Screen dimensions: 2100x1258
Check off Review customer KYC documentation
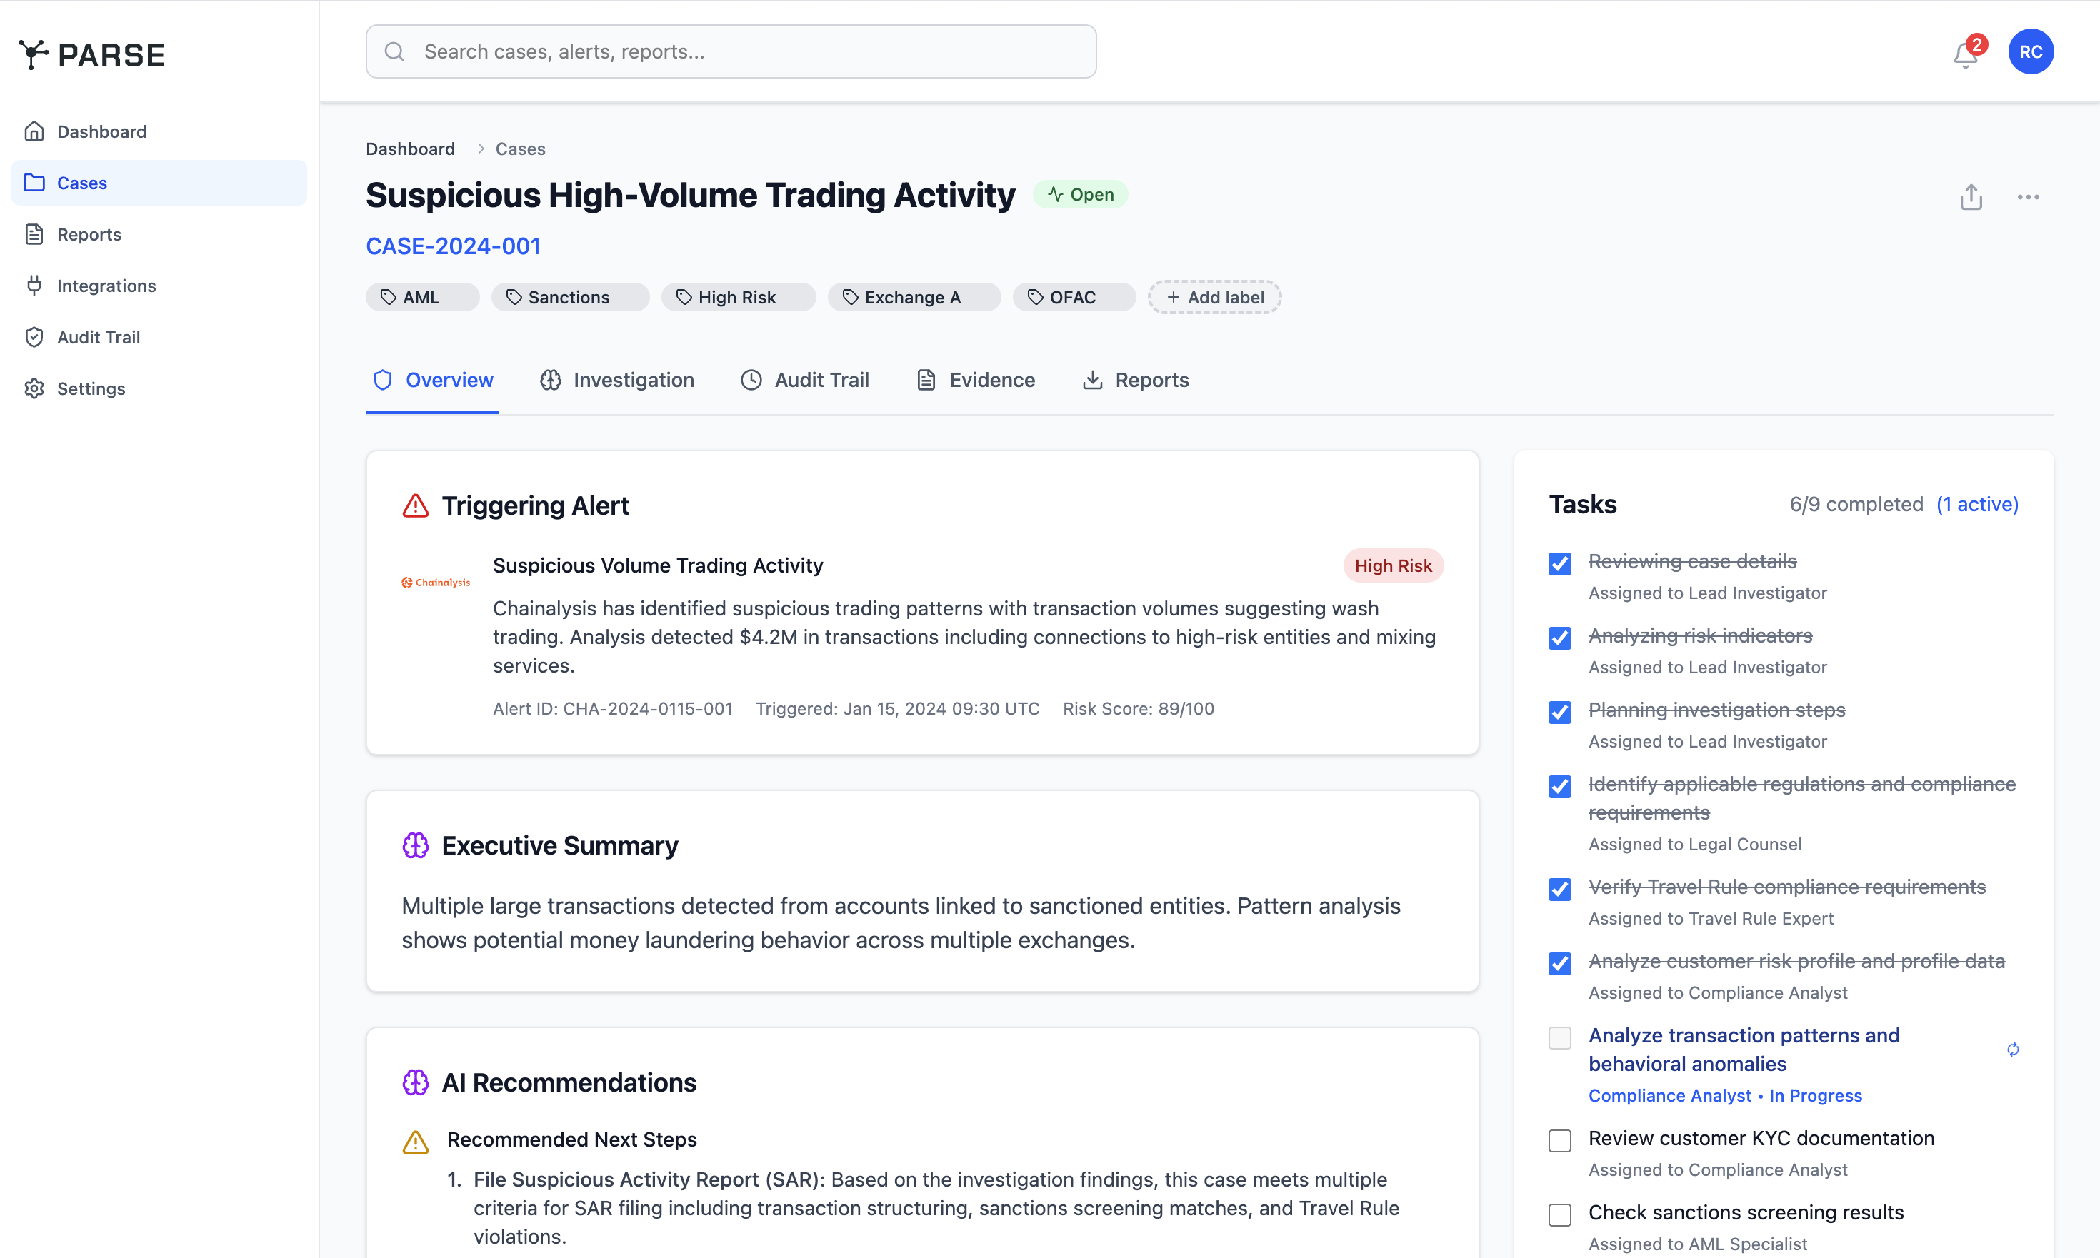point(1561,1140)
